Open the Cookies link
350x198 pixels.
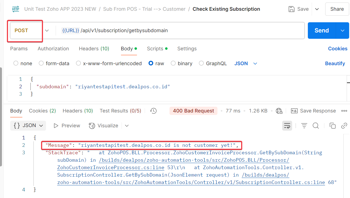click(x=338, y=49)
